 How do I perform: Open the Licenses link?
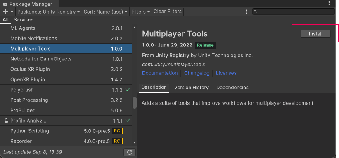point(226,73)
